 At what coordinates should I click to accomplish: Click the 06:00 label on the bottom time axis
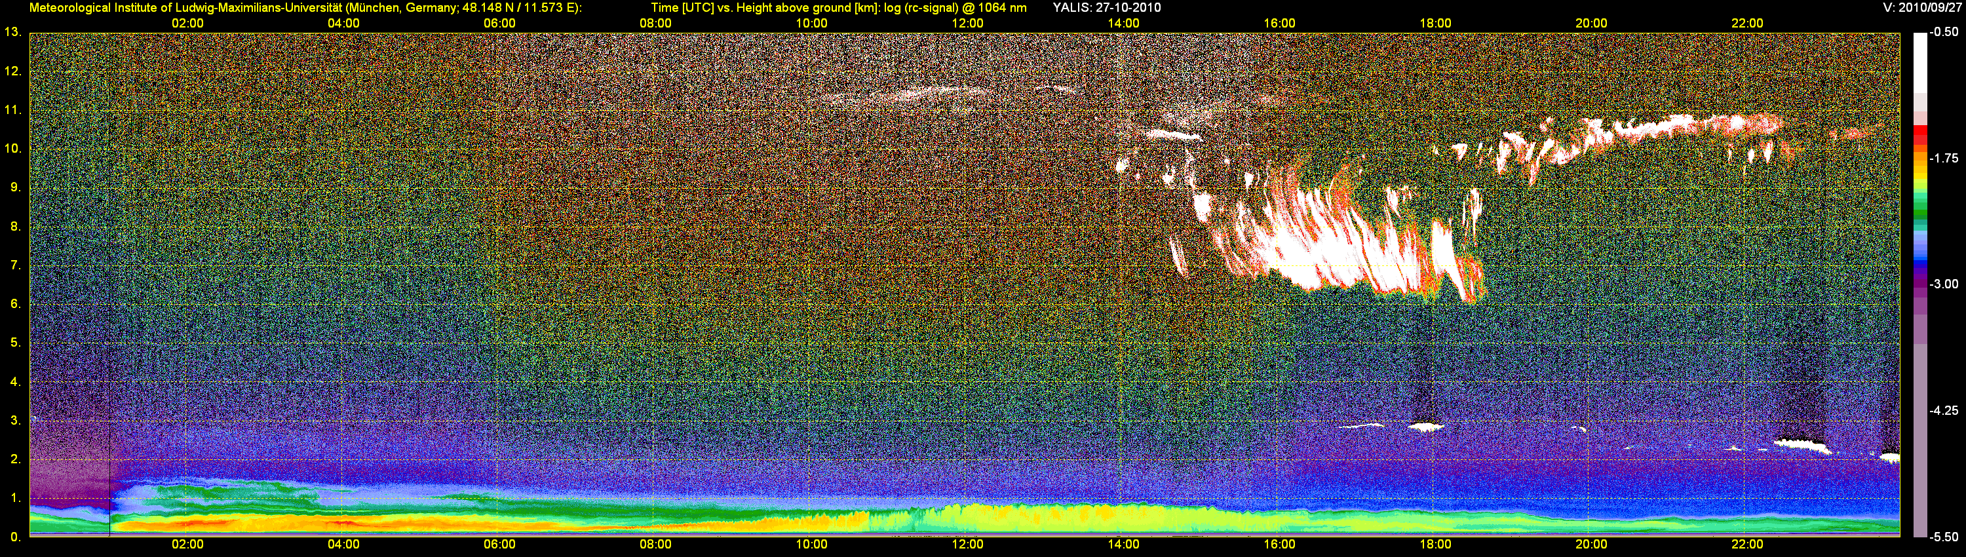tap(500, 544)
